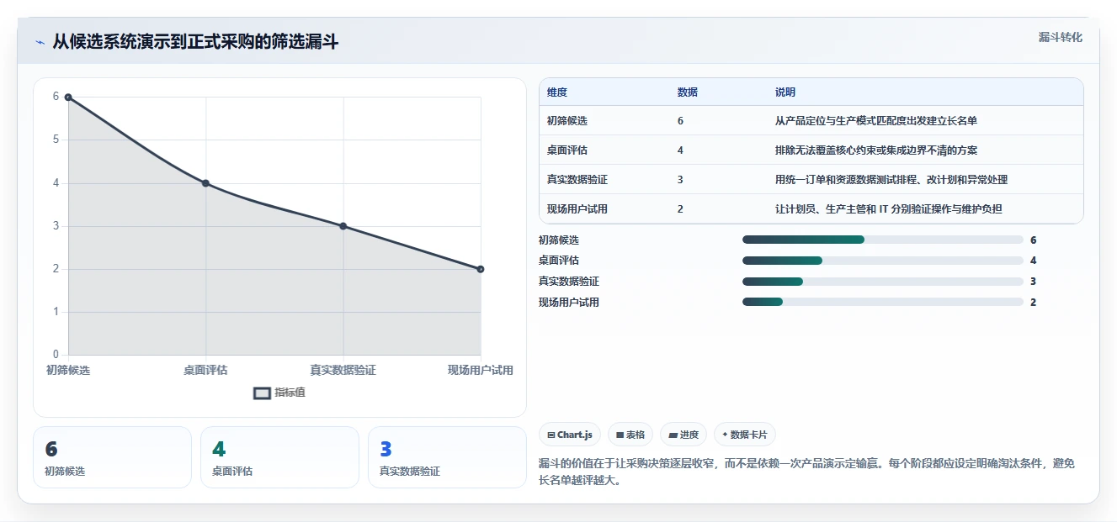1117x522 pixels.
Task: Click the 数据 column header
Action: (687, 92)
